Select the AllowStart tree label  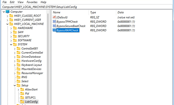click(x=31, y=89)
